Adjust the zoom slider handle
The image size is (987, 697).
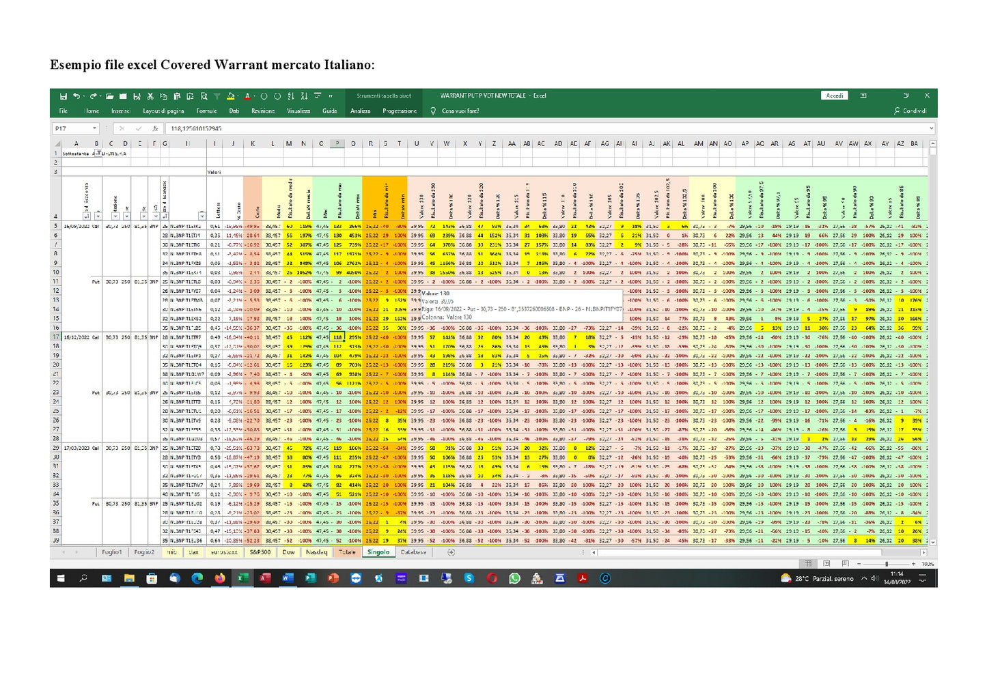click(887, 564)
